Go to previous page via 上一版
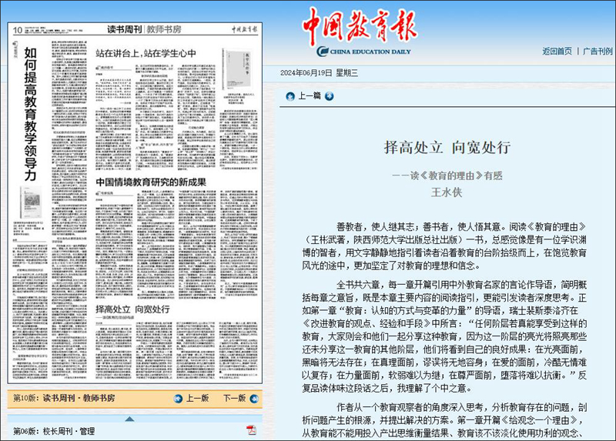This screenshot has height=441, width=616. tap(197, 398)
